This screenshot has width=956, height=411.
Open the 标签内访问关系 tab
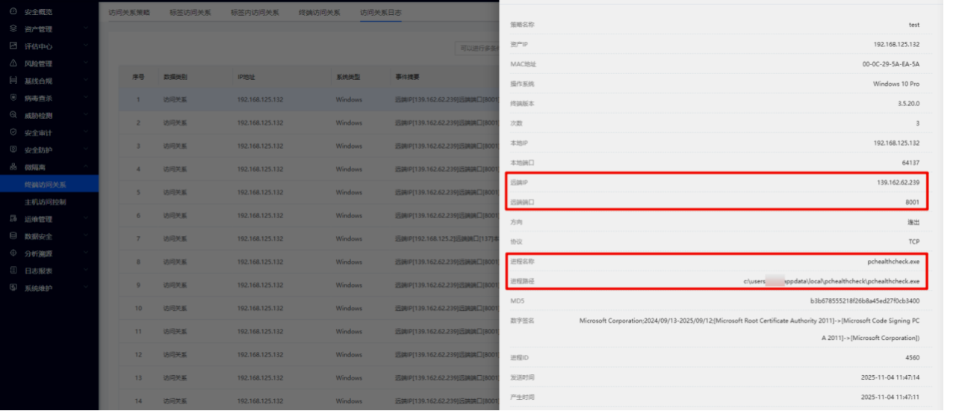[255, 13]
